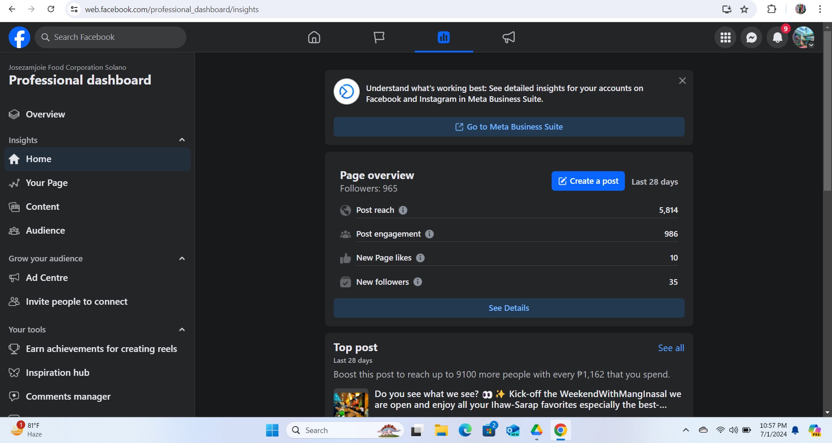Bookmark this page with the star icon
Screen dimensions: 832x443
(x=744, y=9)
